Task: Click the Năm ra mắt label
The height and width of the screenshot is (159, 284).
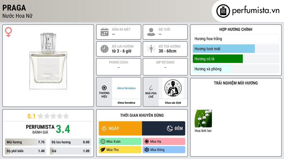Action: pos(121,29)
